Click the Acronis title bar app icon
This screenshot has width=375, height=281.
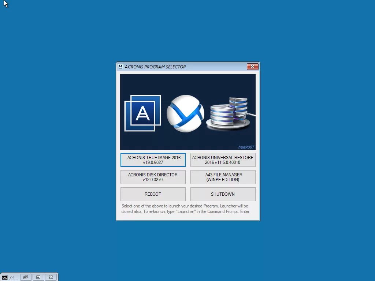click(x=120, y=67)
